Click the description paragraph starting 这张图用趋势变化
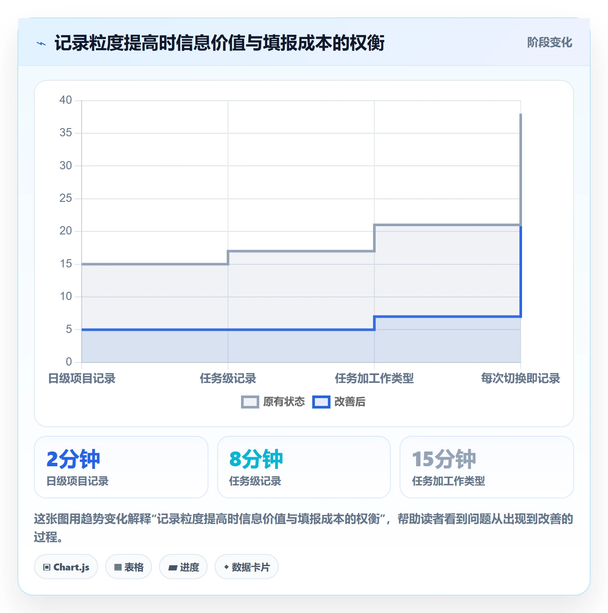 [304, 528]
